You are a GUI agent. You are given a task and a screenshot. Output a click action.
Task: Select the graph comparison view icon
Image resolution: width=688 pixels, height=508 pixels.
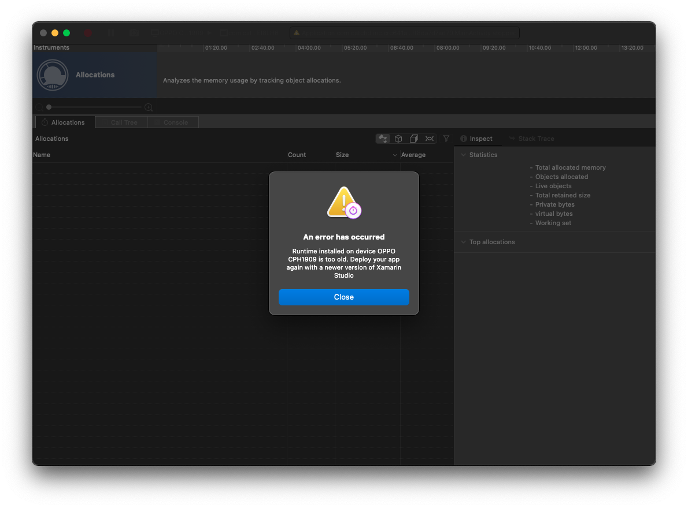coord(430,139)
